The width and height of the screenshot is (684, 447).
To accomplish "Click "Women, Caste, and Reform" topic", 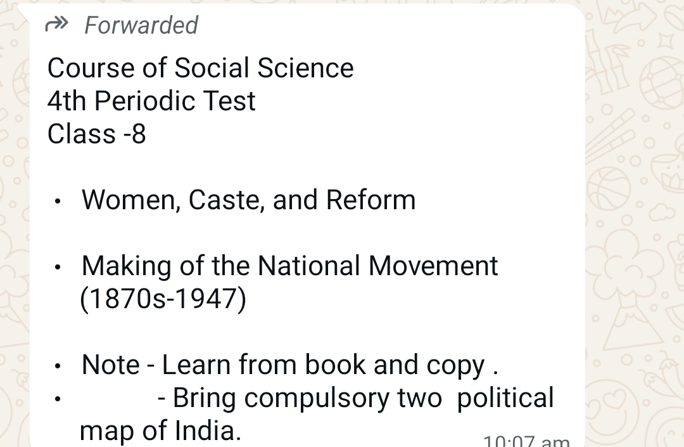I will [248, 200].
